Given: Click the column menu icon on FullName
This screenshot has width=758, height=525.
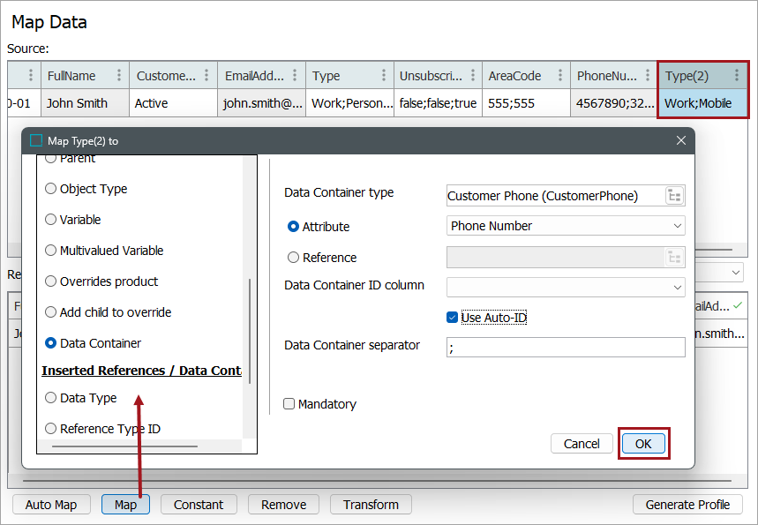Looking at the screenshot, I should coord(118,76).
